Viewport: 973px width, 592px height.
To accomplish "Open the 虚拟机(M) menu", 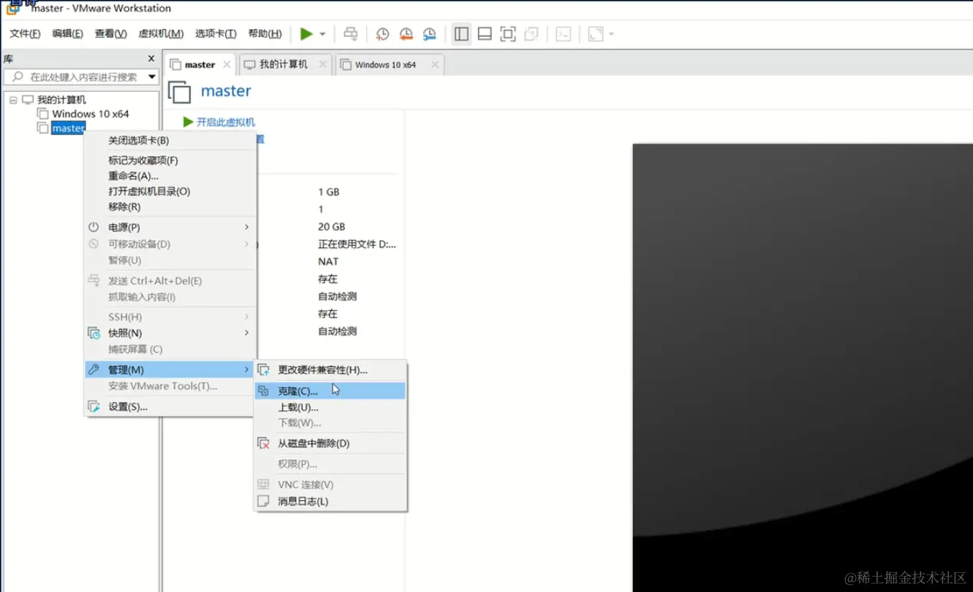I will (x=161, y=34).
